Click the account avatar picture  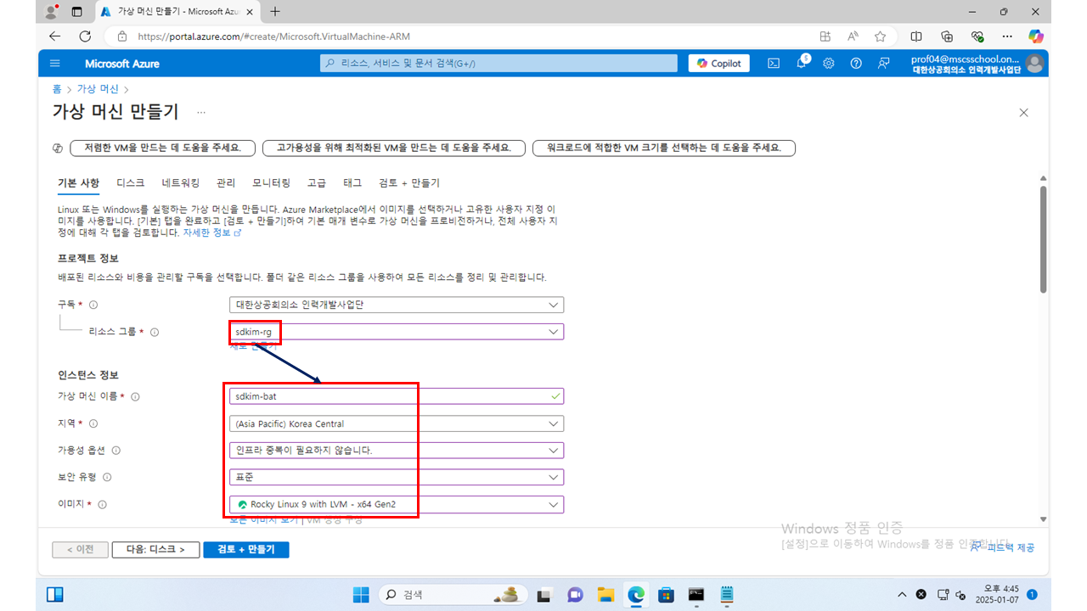point(1034,64)
